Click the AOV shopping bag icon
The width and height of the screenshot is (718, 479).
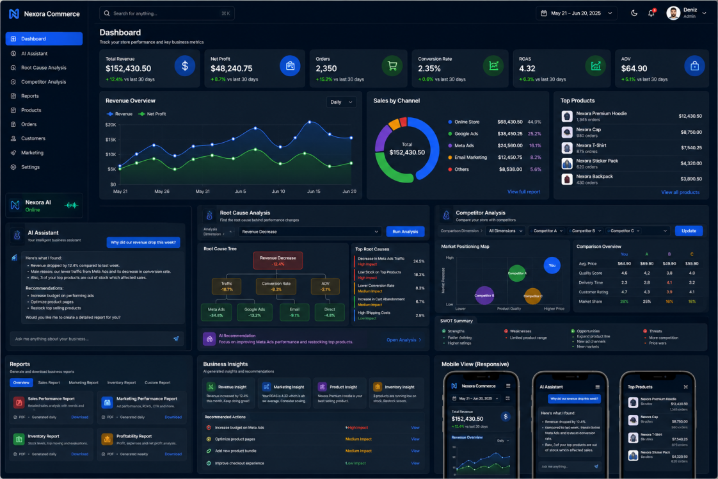[x=695, y=66]
